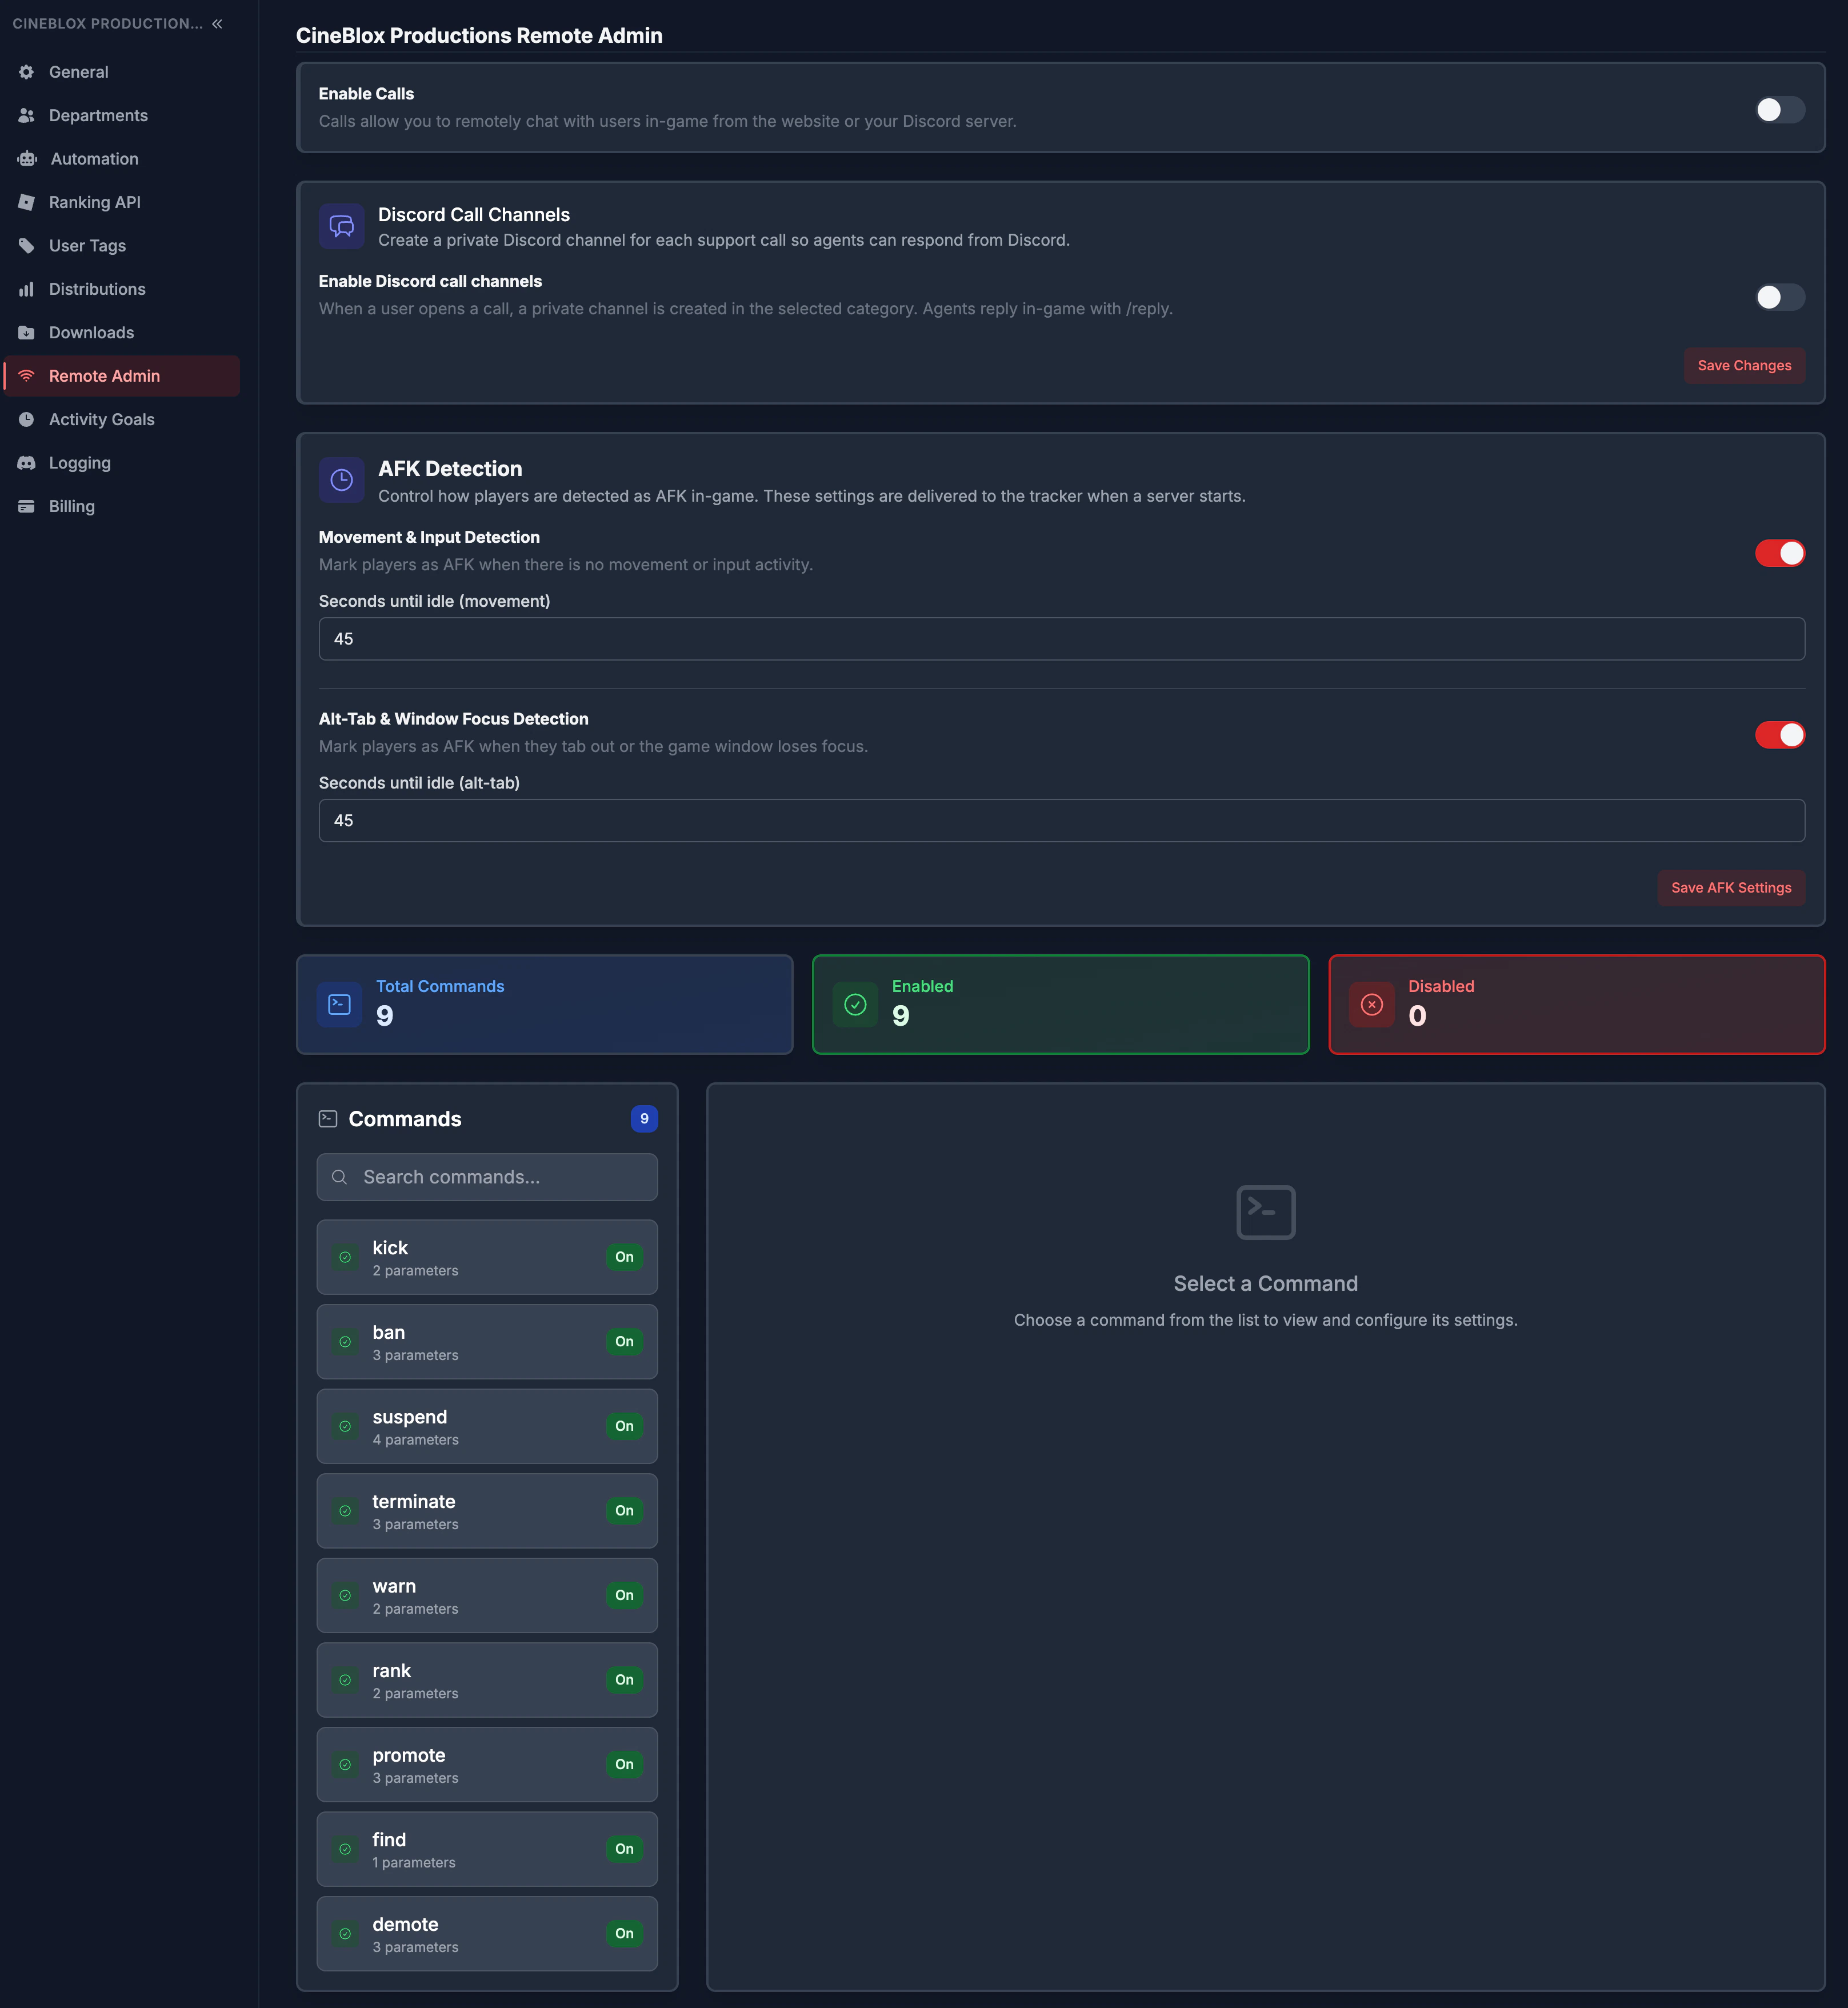Click the Downloads folder icon
The image size is (1848, 2008).
pyautogui.click(x=27, y=333)
